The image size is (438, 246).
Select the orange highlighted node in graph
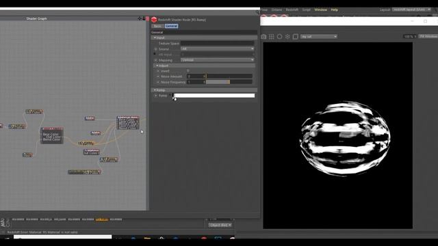pos(86,143)
